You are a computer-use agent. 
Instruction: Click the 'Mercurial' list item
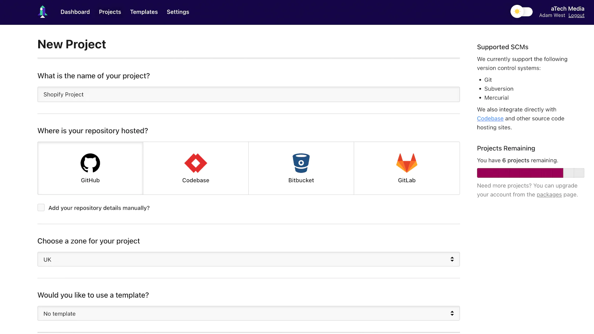coord(496,98)
